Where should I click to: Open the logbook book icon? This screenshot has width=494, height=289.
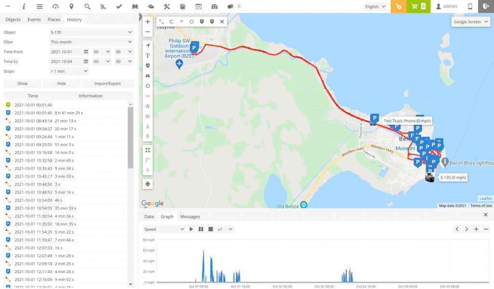point(135,6)
